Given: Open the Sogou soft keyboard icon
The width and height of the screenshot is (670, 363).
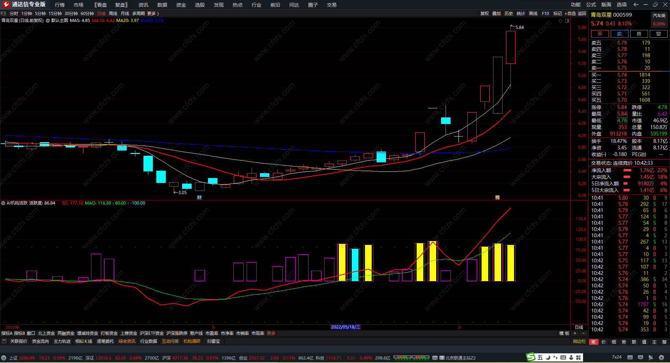Looking at the screenshot, I should point(563,357).
